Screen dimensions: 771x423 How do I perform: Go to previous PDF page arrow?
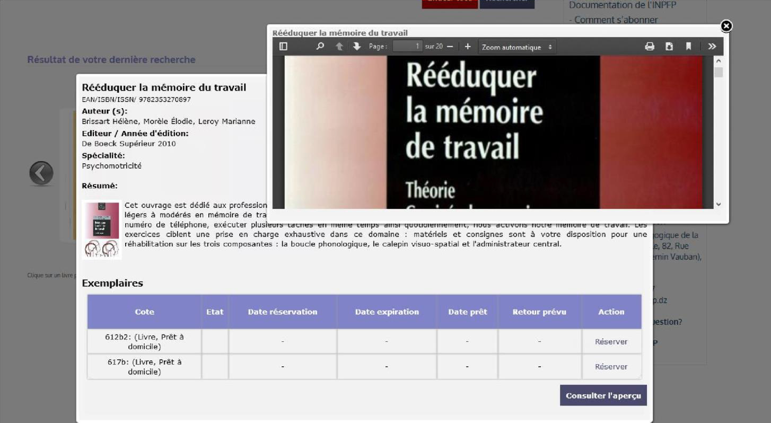pyautogui.click(x=339, y=47)
